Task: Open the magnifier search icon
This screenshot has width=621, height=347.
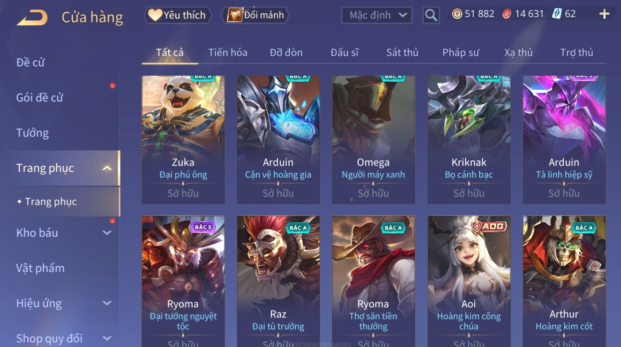Action: 431,15
